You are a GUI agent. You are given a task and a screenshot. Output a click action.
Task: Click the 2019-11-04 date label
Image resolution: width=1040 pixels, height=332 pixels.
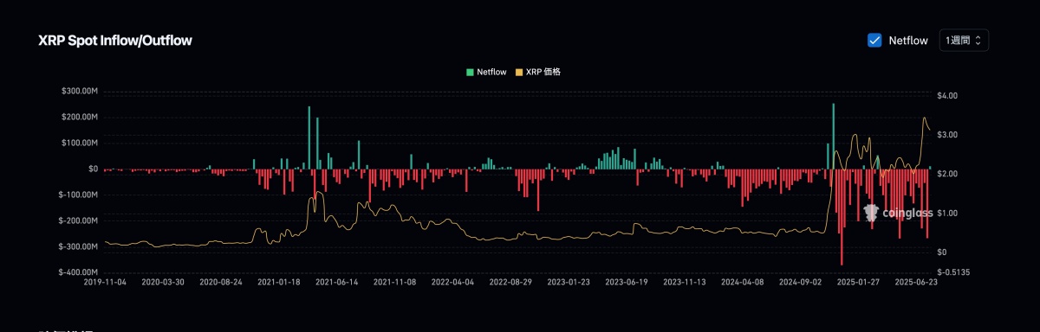click(x=104, y=282)
